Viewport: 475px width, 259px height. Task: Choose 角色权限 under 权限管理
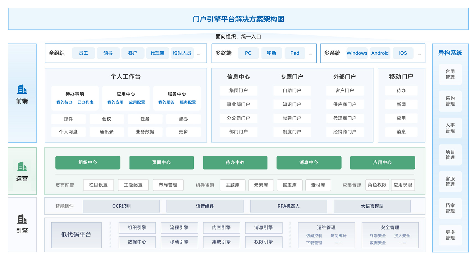tap(377, 185)
